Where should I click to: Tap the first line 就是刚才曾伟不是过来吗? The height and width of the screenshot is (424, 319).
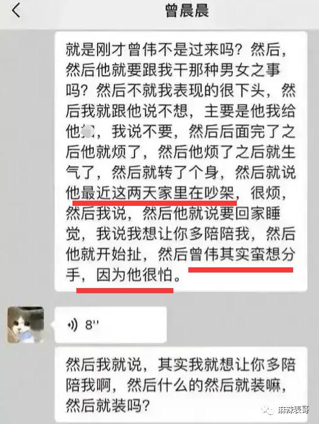pos(153,49)
